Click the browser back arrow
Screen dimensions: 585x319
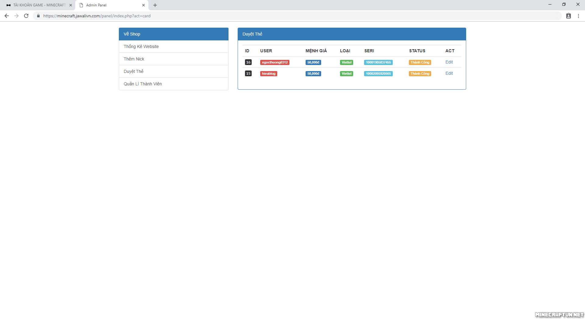point(7,16)
